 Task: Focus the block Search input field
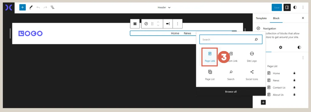(231, 39)
